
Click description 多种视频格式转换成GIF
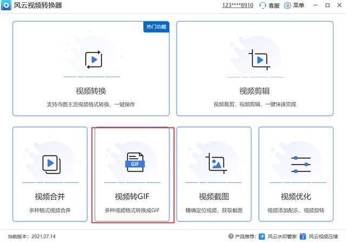132,210
